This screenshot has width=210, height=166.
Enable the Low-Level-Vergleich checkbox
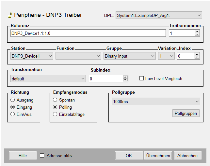coord(142,78)
